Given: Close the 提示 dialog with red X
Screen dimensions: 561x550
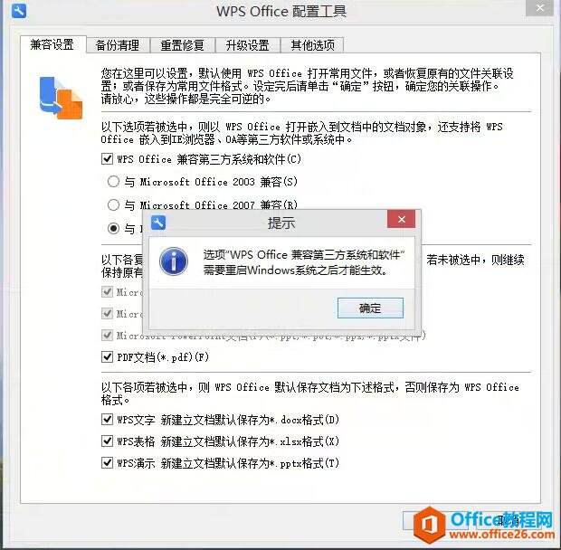Looking at the screenshot, I should coord(402,219).
